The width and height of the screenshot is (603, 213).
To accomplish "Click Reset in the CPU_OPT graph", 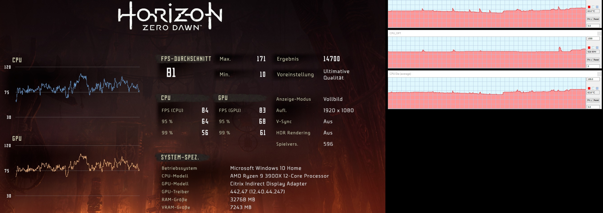I will pyautogui.click(x=596, y=60).
